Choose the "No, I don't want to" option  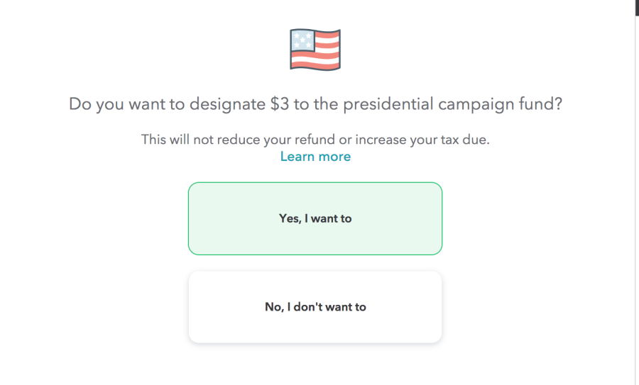(x=315, y=307)
